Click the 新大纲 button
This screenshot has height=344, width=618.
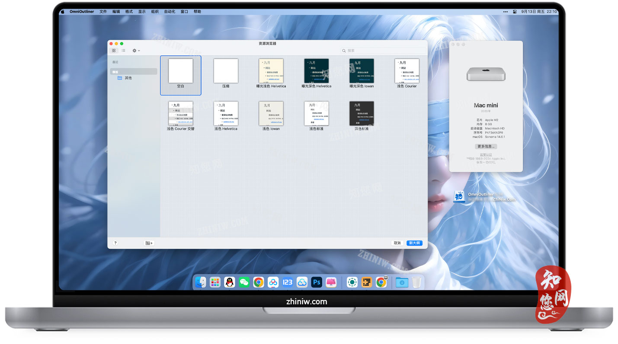click(x=414, y=243)
